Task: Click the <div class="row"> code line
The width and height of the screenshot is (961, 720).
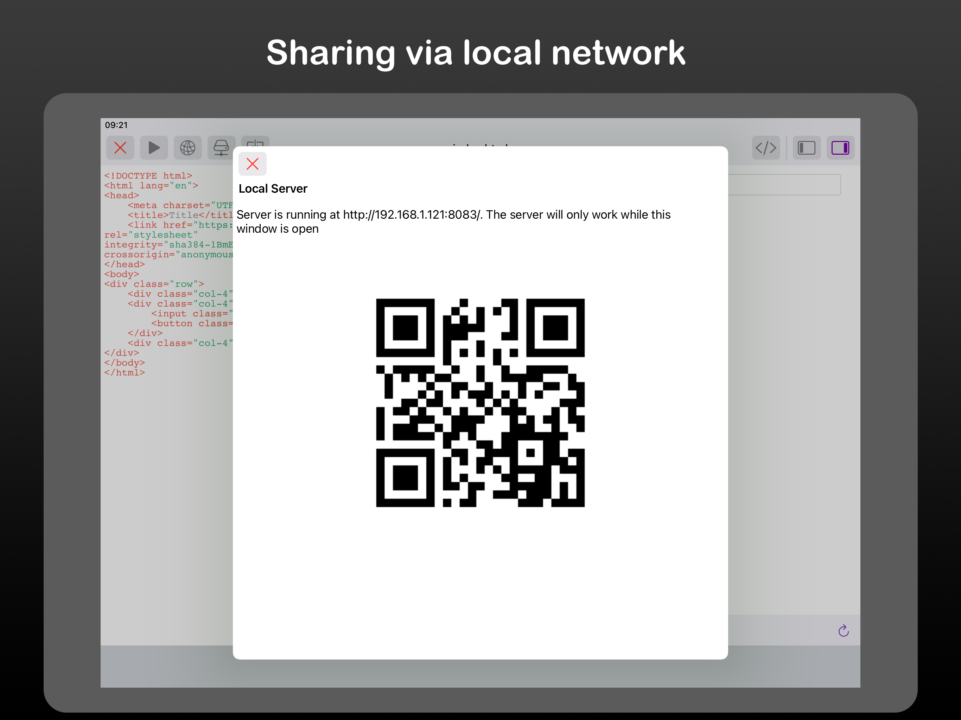Action: tap(154, 284)
